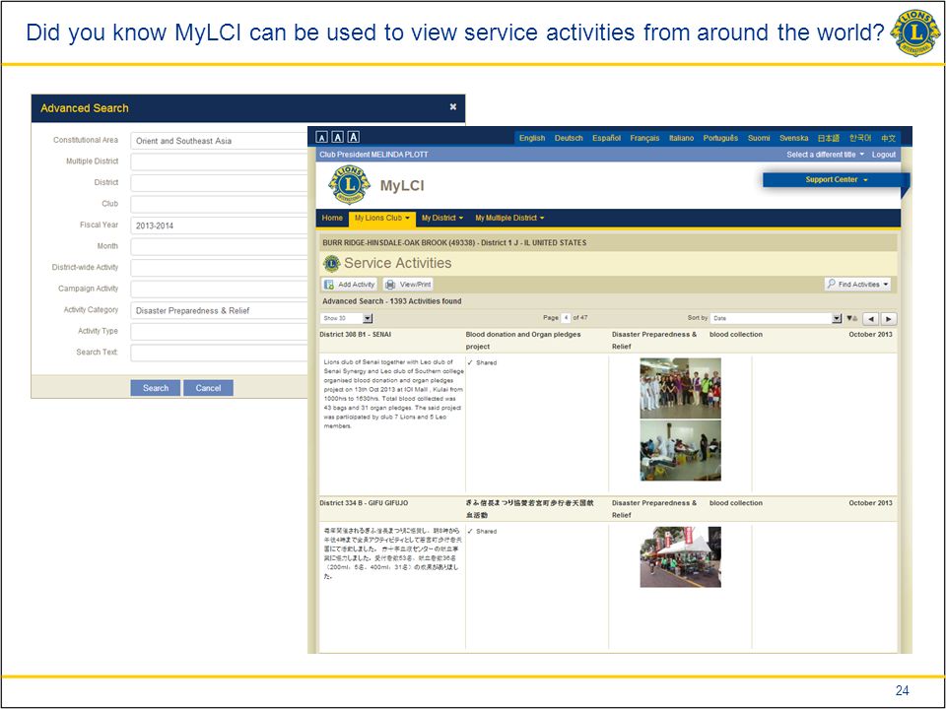Image resolution: width=946 pixels, height=709 pixels.
Task: Click the Month field
Action: 219,246
